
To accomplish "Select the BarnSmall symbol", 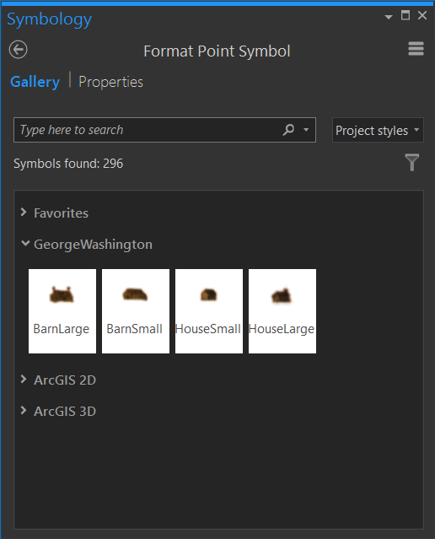I will pyautogui.click(x=136, y=311).
